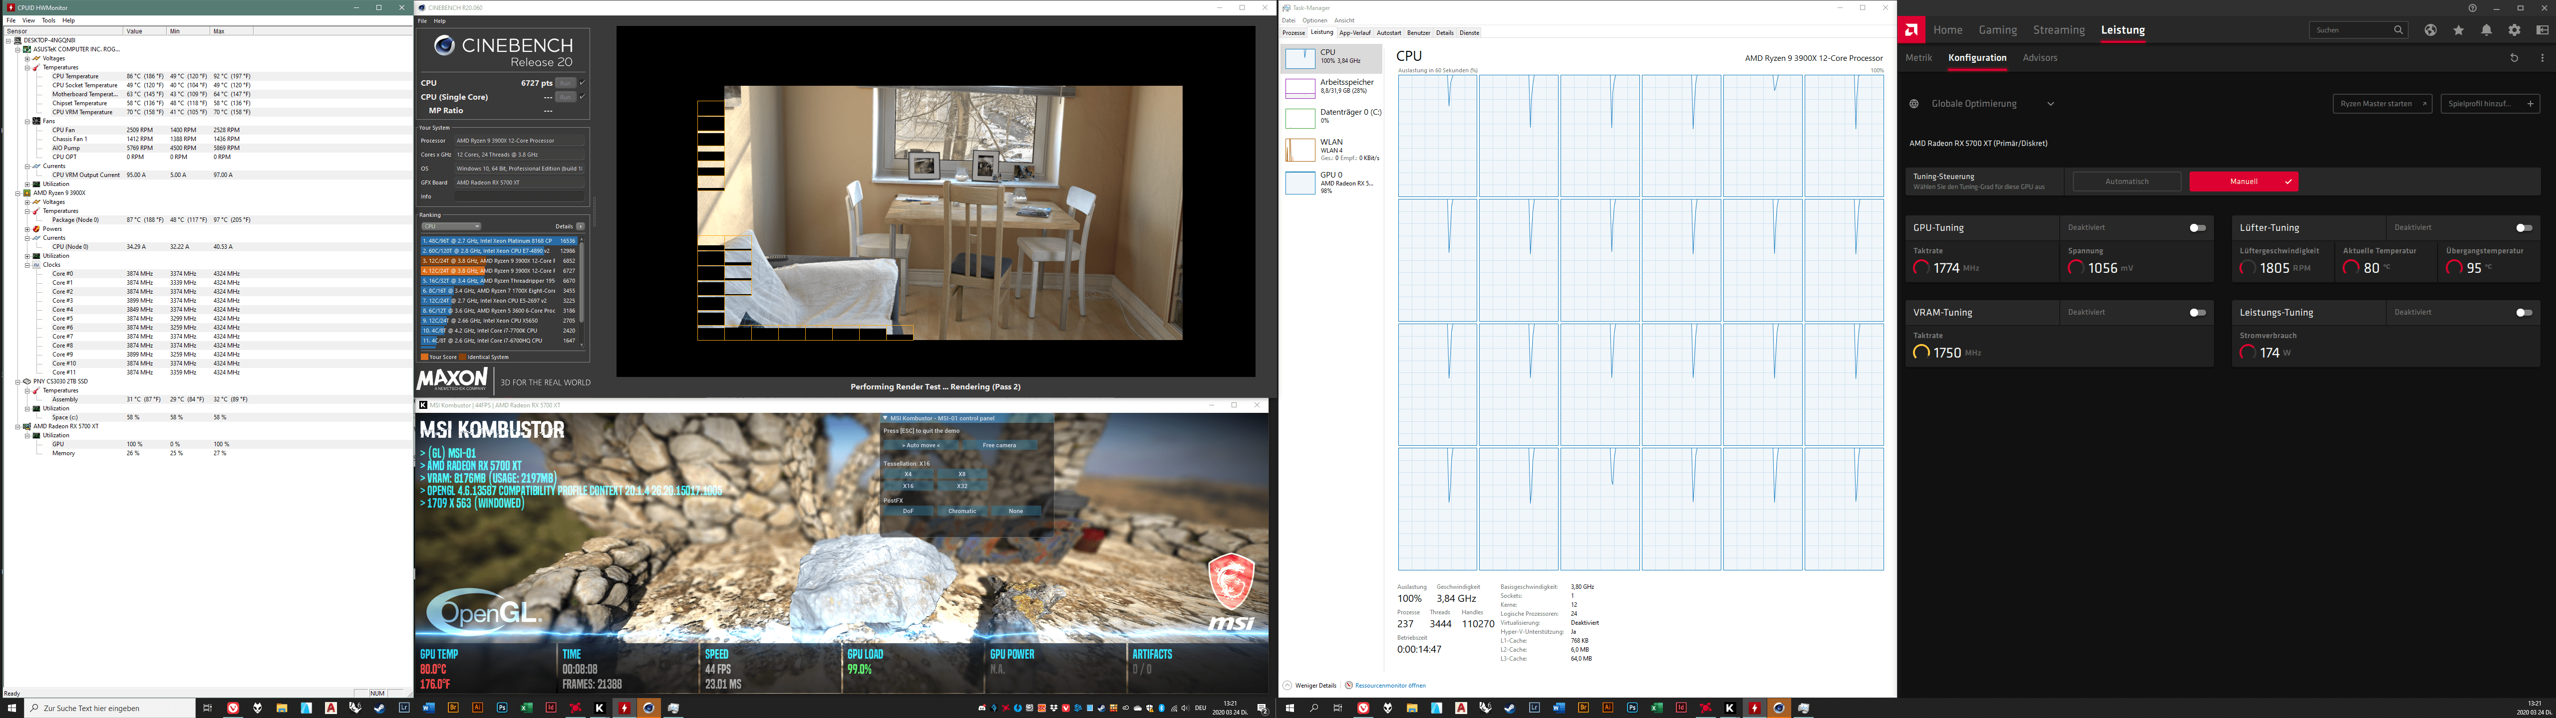Open Word from the left taskbar
This screenshot has width=2556, height=718.
pyautogui.click(x=429, y=708)
